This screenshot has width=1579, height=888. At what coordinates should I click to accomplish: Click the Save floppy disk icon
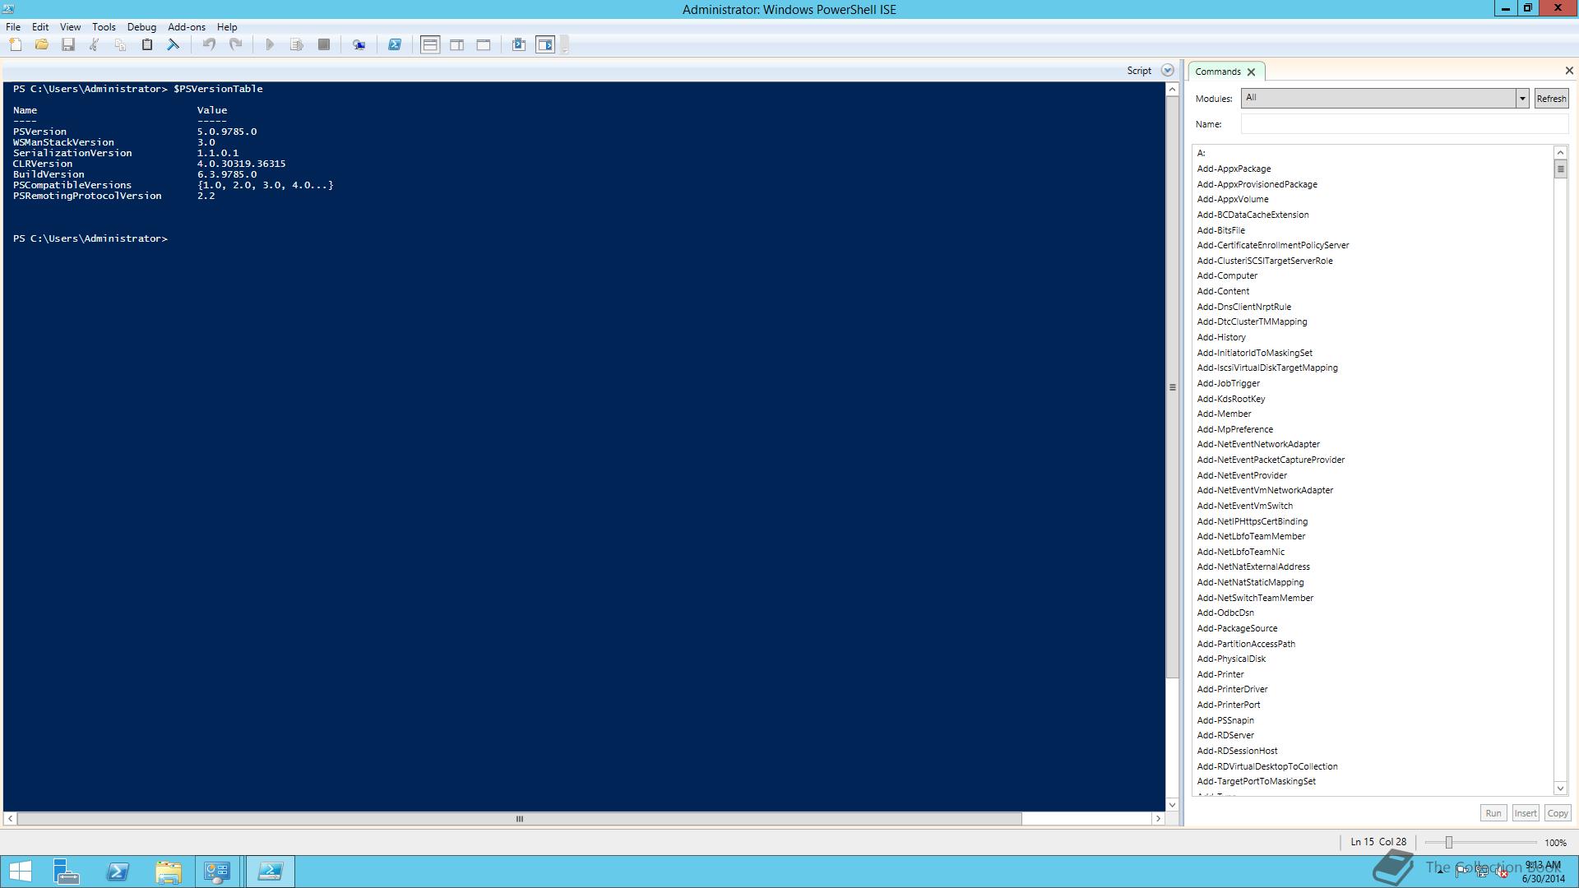[68, 44]
